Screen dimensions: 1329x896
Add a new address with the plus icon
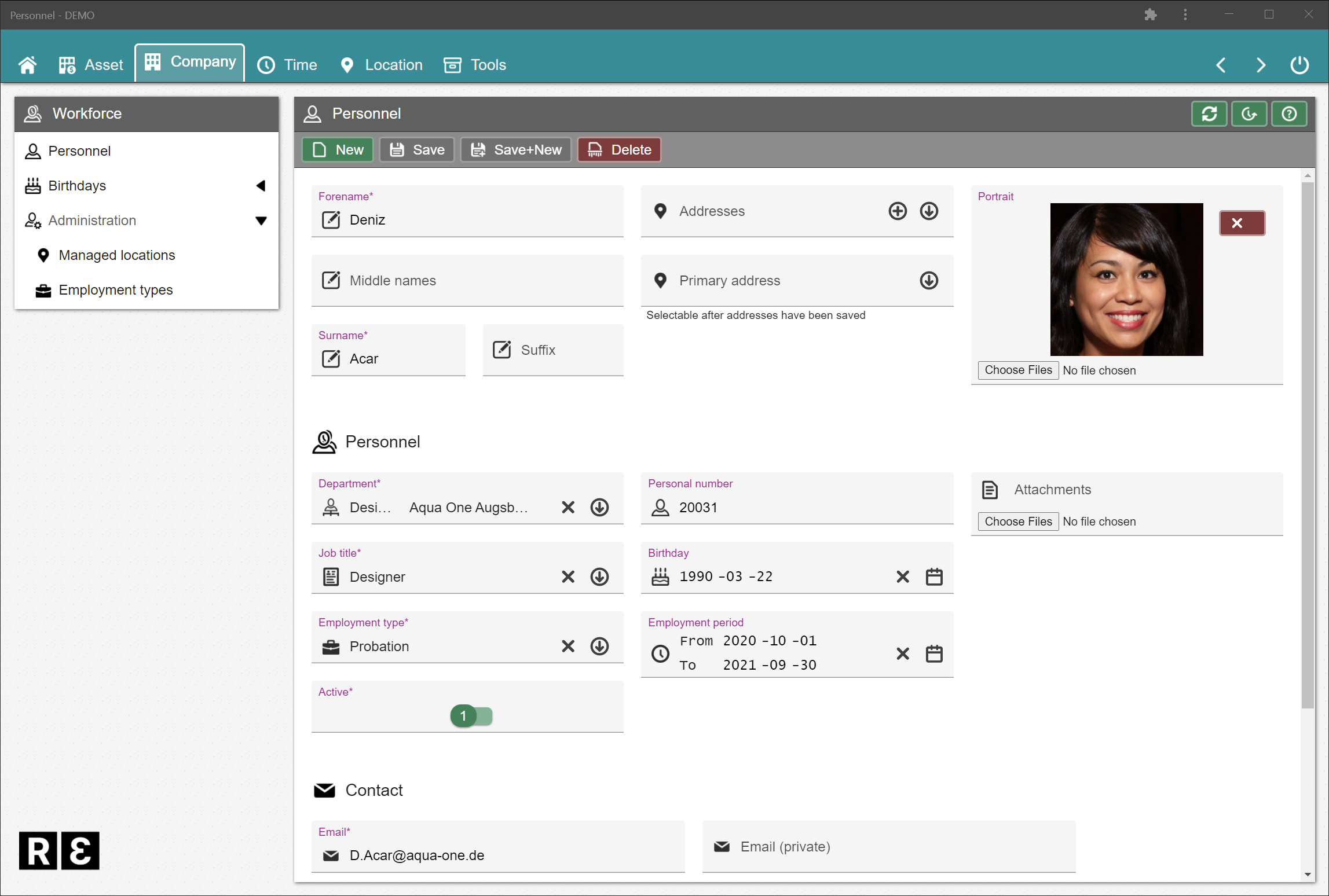[x=897, y=211]
